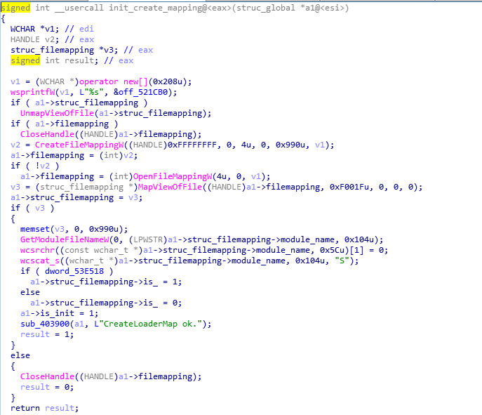Viewport: 482px width, 415px height.
Task: Click the 'if ( !v2 )' condition
Action: coord(35,166)
